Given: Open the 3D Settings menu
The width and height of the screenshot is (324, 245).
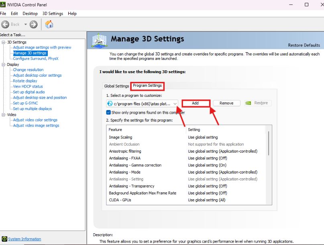Looking at the screenshot, I should 53,13.
